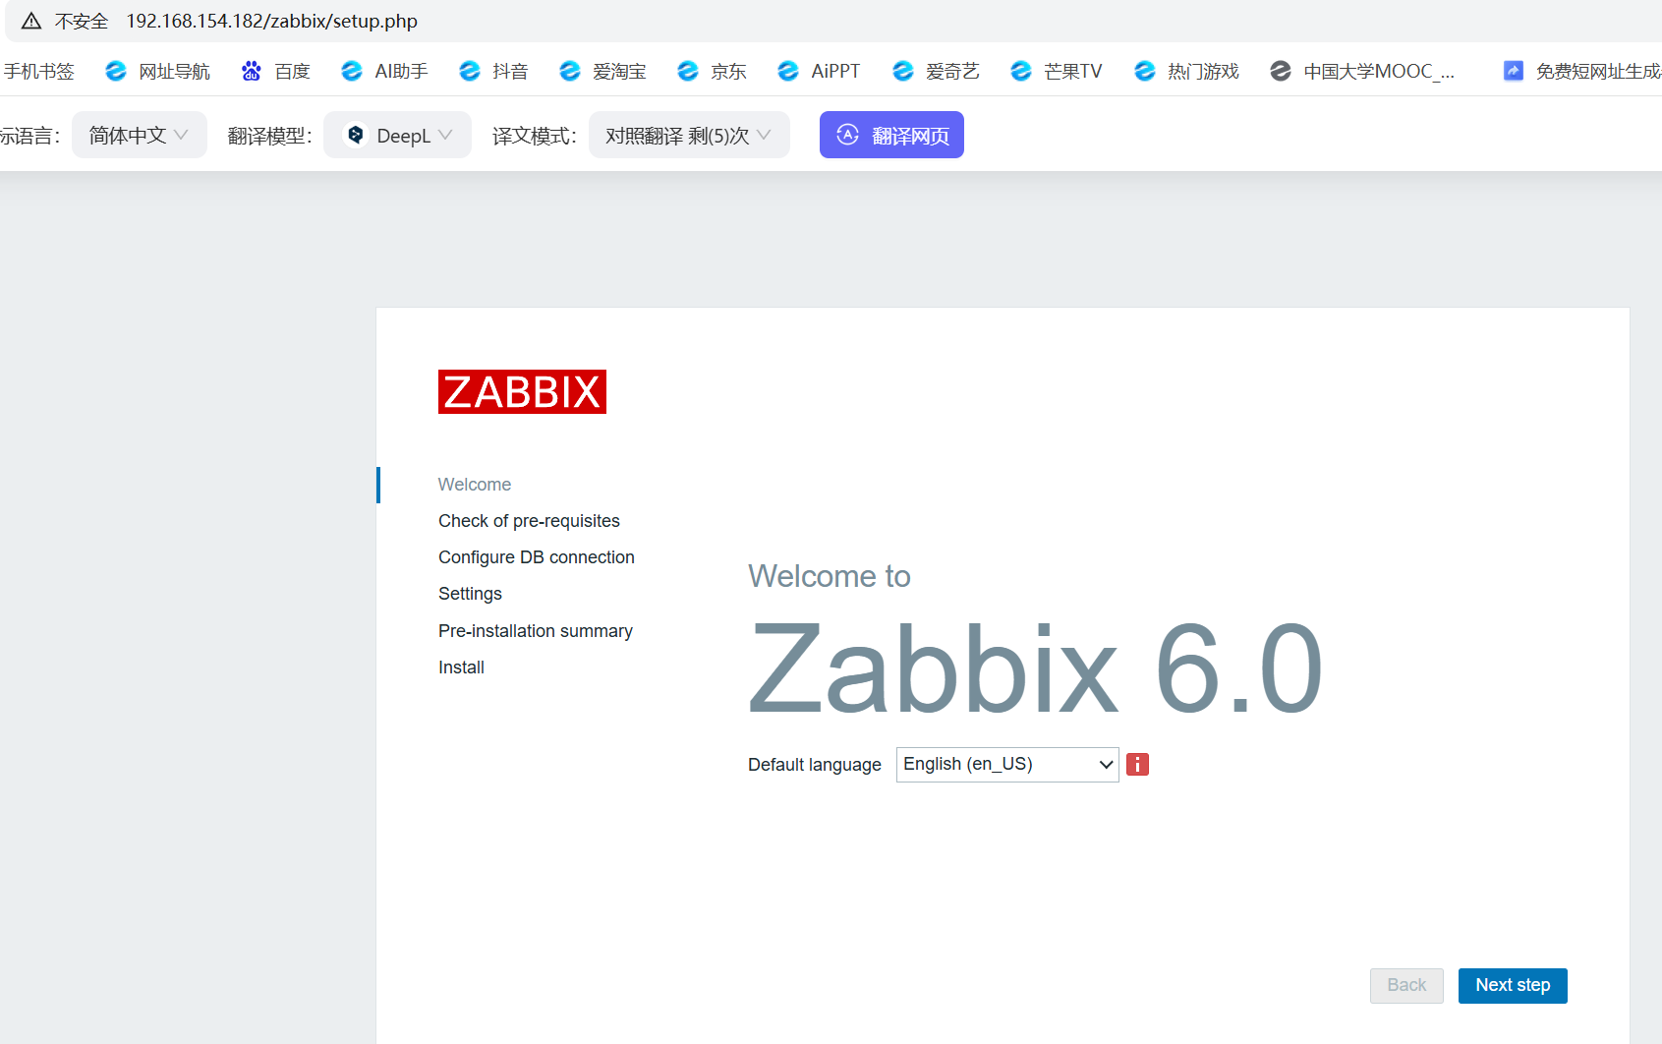Image resolution: width=1662 pixels, height=1044 pixels.
Task: Click the 'Default language' label
Action: pyautogui.click(x=815, y=765)
